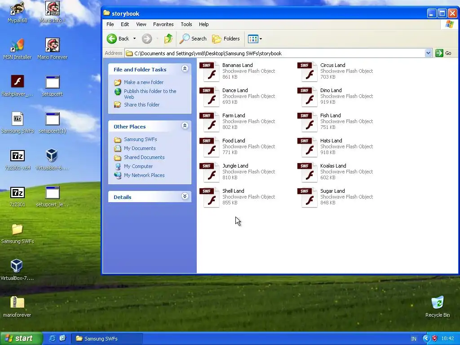Open the Favorites menu
The height and width of the screenshot is (345, 460).
pyautogui.click(x=164, y=24)
